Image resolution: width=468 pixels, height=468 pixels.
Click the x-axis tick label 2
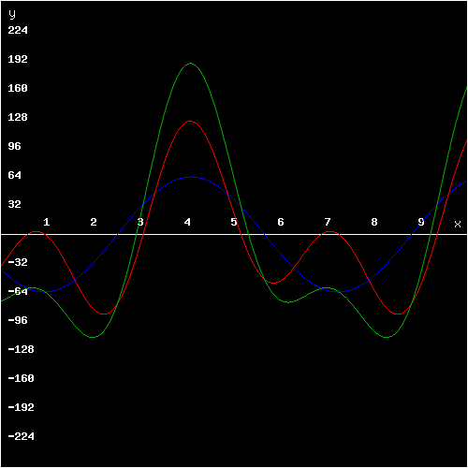(x=94, y=222)
